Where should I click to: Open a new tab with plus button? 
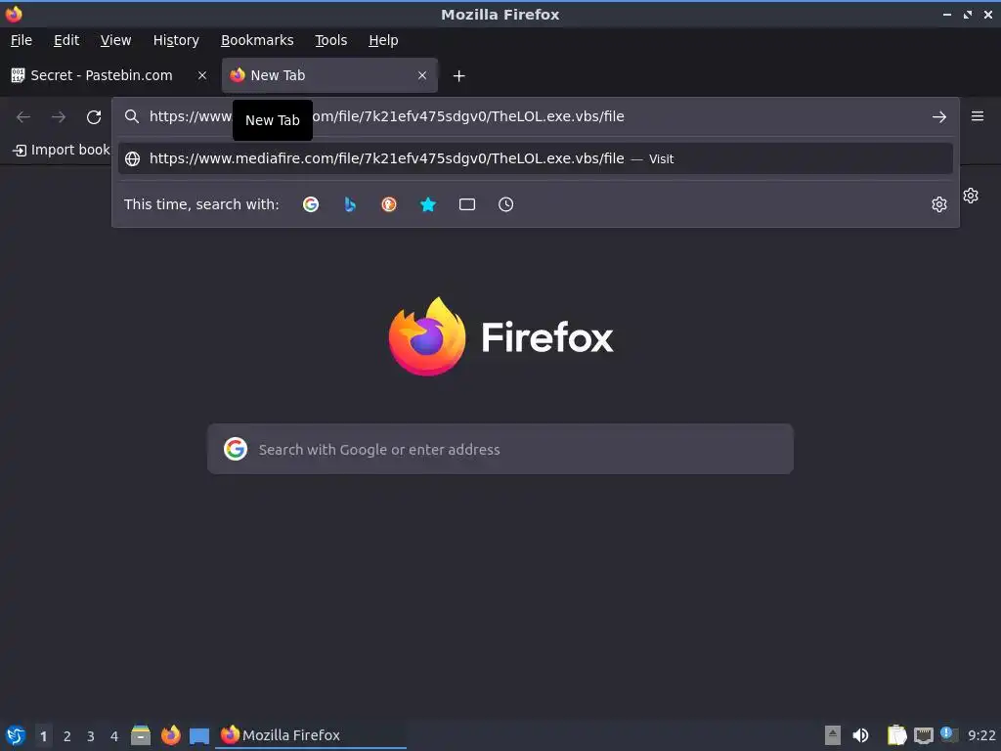pyautogui.click(x=459, y=76)
